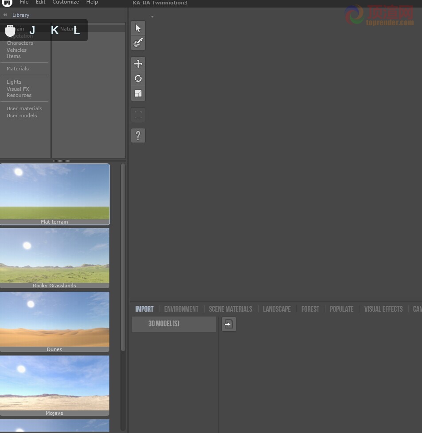Open the Customize menu

pos(66,2)
